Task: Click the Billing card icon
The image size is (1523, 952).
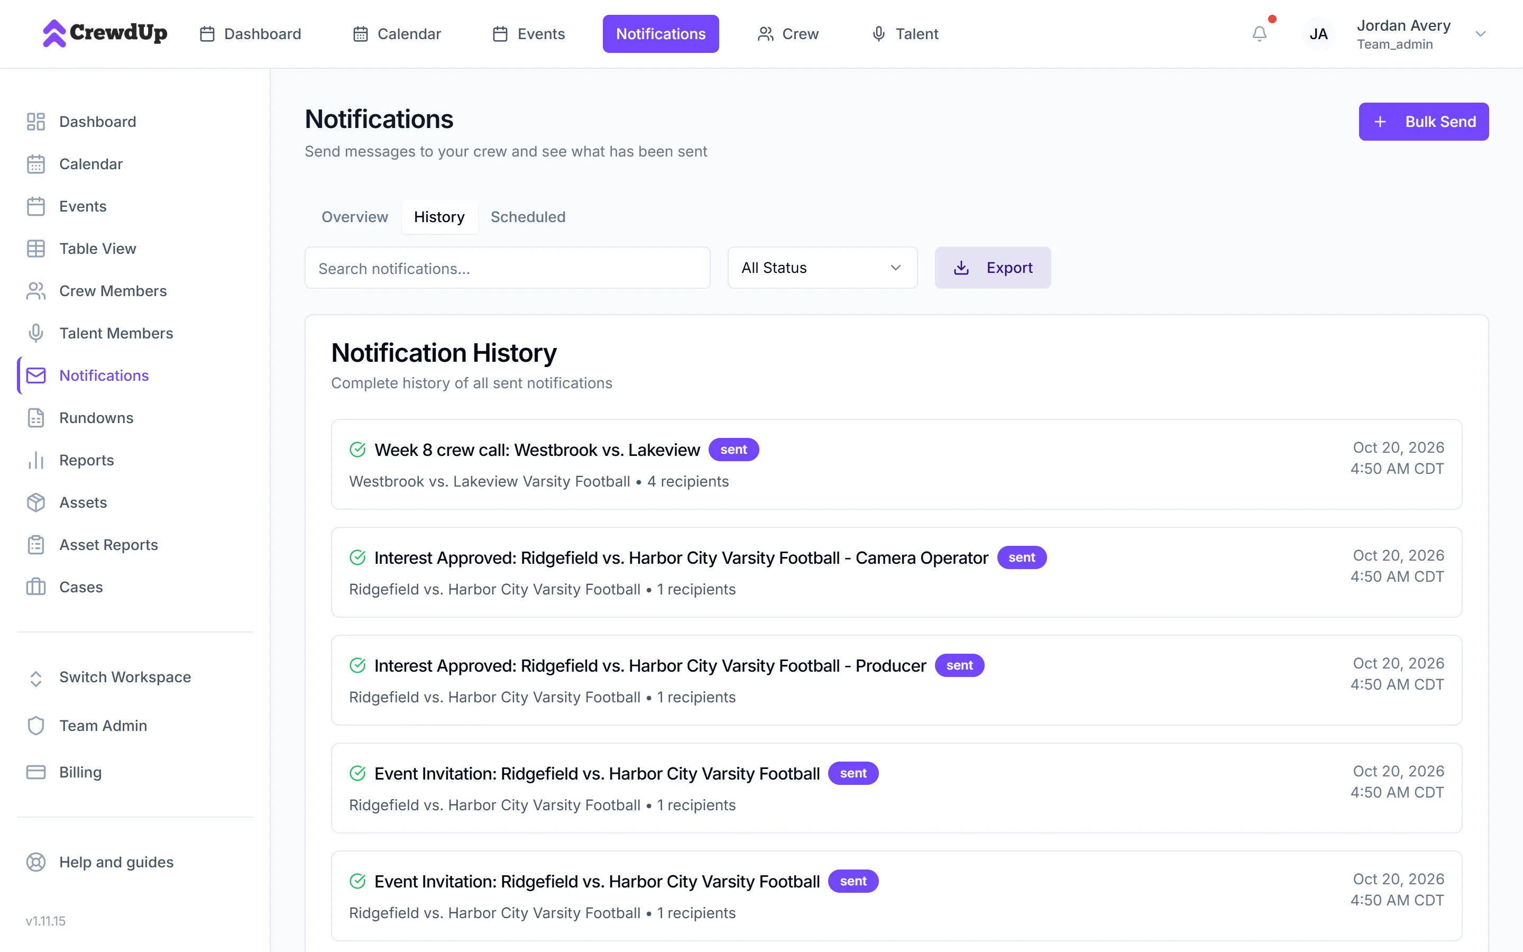Action: pyautogui.click(x=36, y=772)
